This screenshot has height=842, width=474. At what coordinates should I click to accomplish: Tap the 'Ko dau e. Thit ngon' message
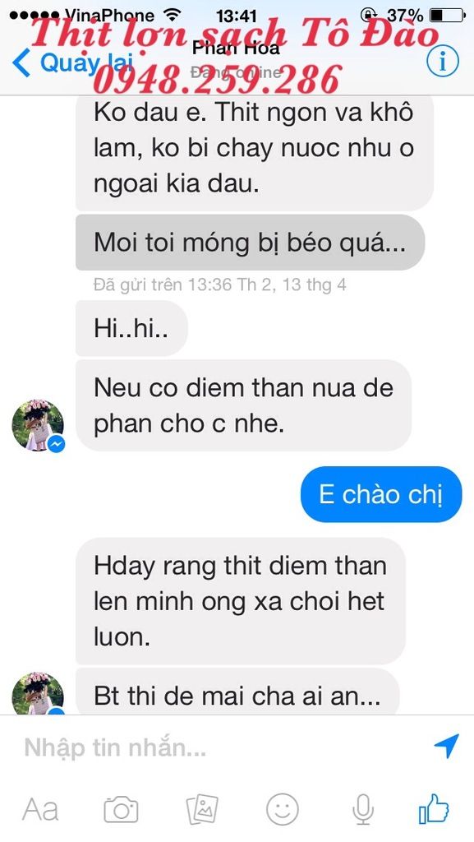click(254, 150)
